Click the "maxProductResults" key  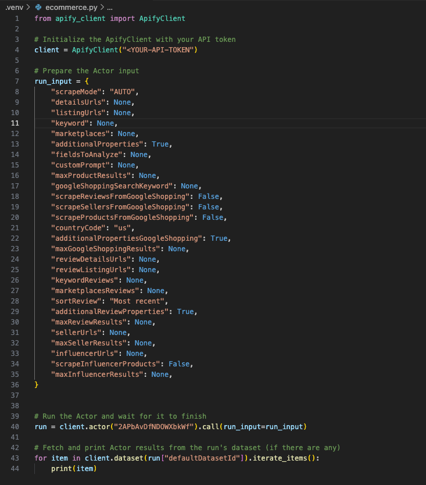[x=91, y=176]
